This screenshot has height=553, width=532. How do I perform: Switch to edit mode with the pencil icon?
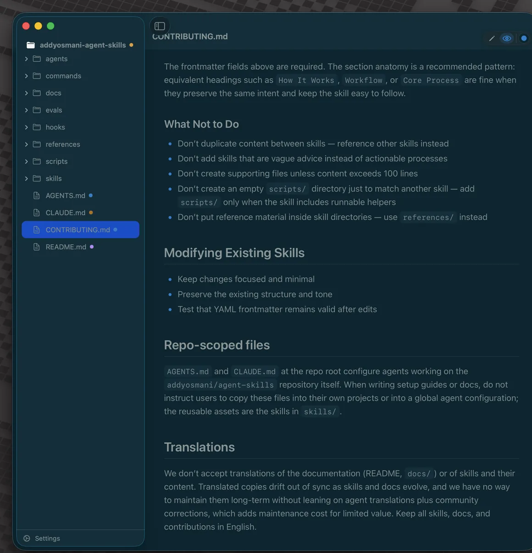(x=492, y=38)
